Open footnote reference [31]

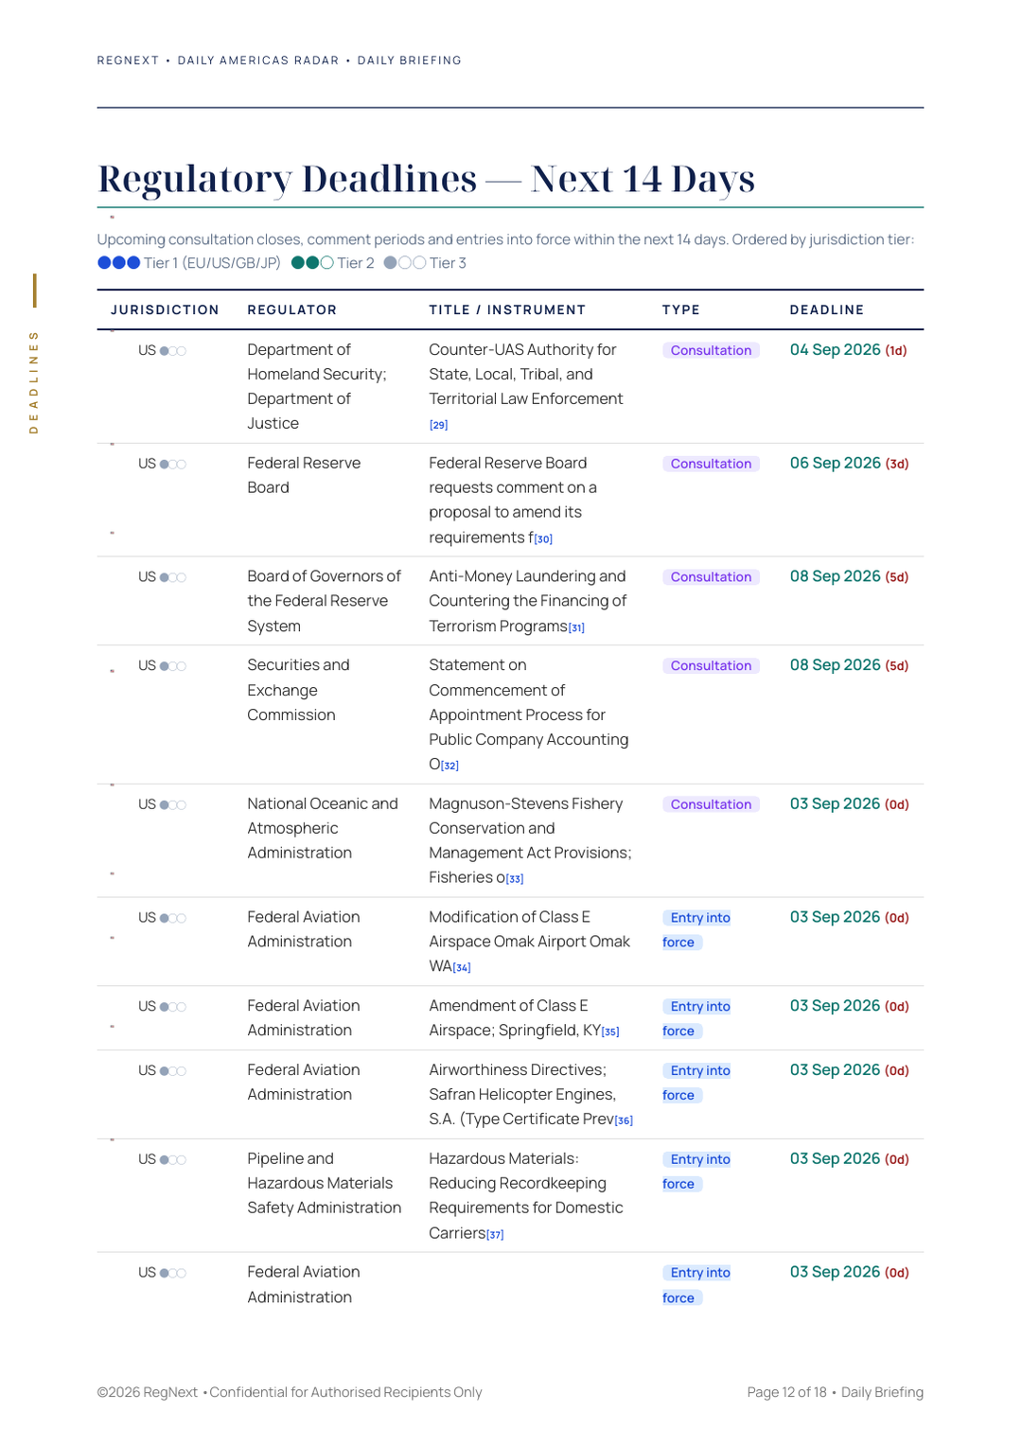[x=576, y=627]
